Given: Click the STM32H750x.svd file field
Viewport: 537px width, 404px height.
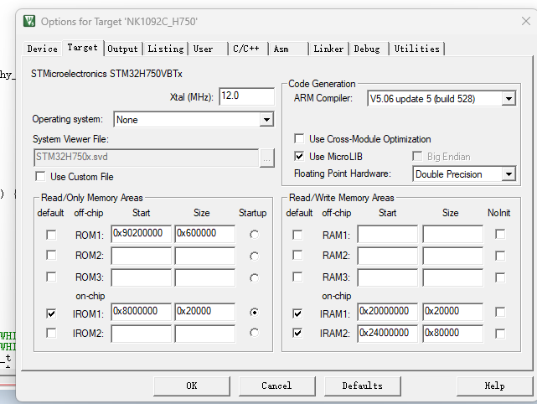Looking at the screenshot, I should 147,158.
